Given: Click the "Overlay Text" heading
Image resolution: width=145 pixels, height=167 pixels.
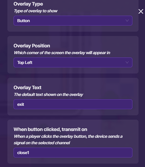Looking at the screenshot, I should tap(27, 88).
